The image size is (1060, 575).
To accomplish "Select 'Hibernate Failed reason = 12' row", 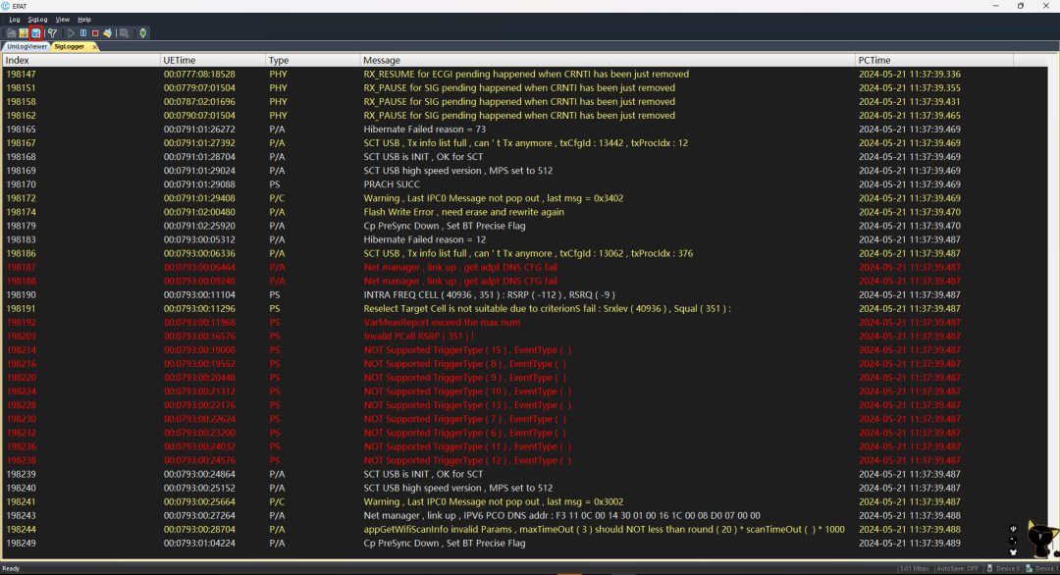I will tap(524, 239).
